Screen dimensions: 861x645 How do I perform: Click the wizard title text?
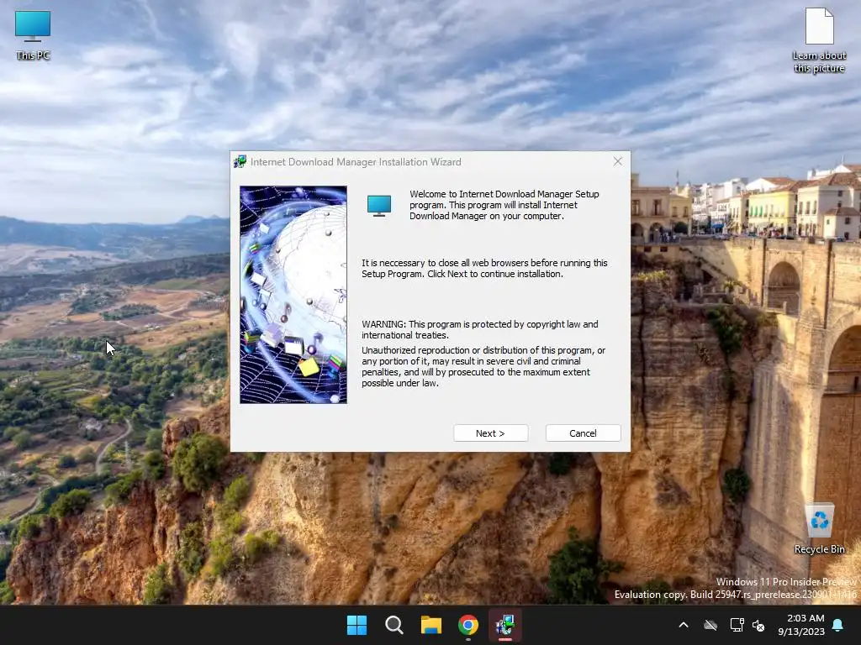click(356, 162)
